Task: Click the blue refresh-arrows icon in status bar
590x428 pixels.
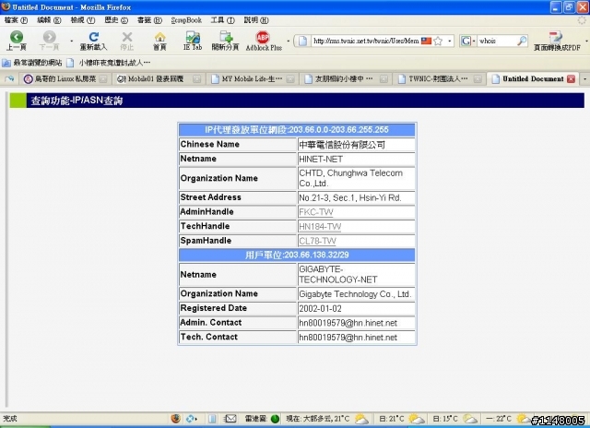Action: coord(191,418)
